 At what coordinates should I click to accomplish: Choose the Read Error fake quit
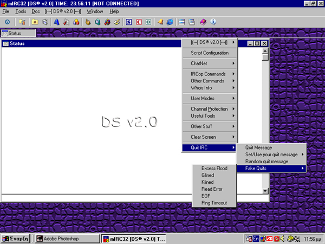click(x=214, y=189)
